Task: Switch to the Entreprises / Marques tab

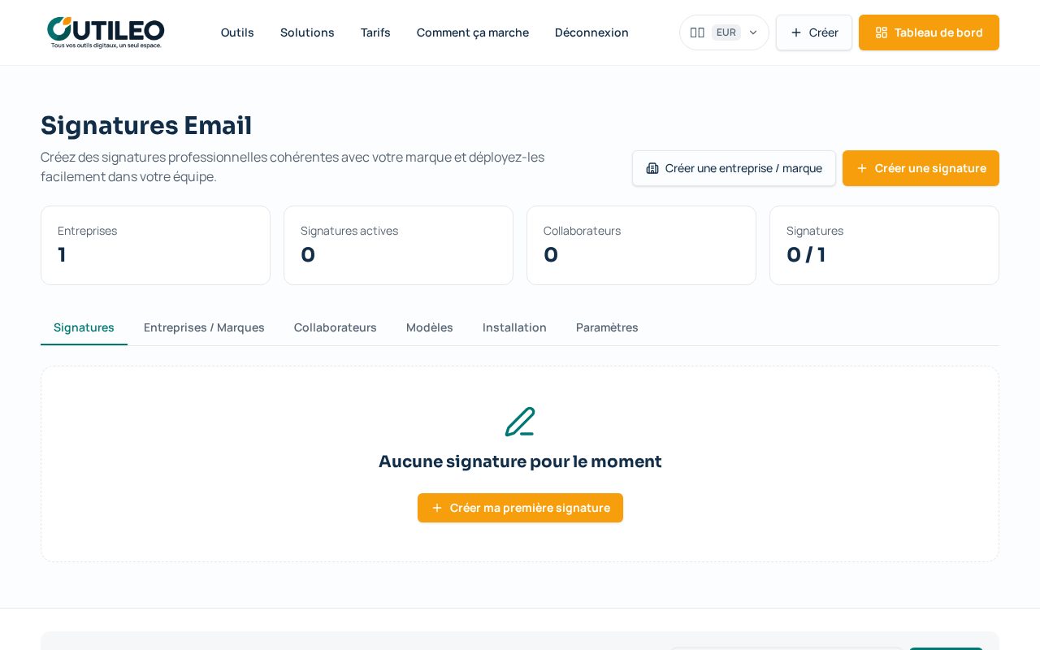Action: (204, 327)
